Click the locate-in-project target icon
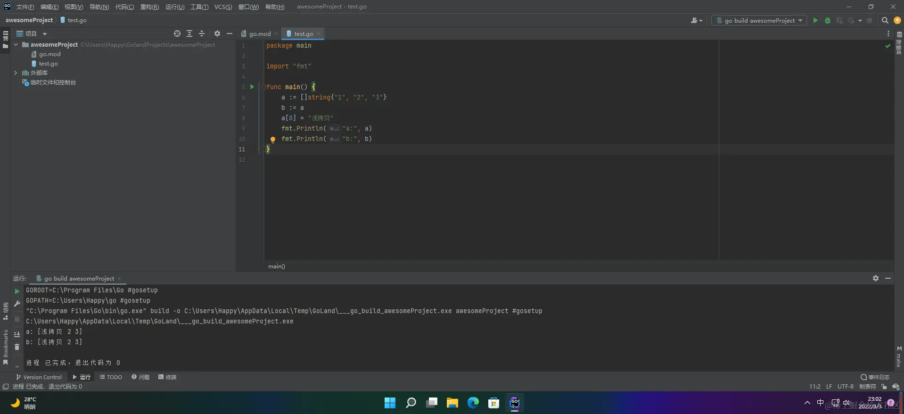Image resolution: width=904 pixels, height=414 pixels. 177,33
